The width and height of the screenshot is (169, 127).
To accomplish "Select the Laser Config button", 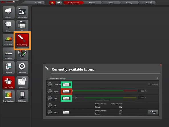I will click(x=22, y=40).
